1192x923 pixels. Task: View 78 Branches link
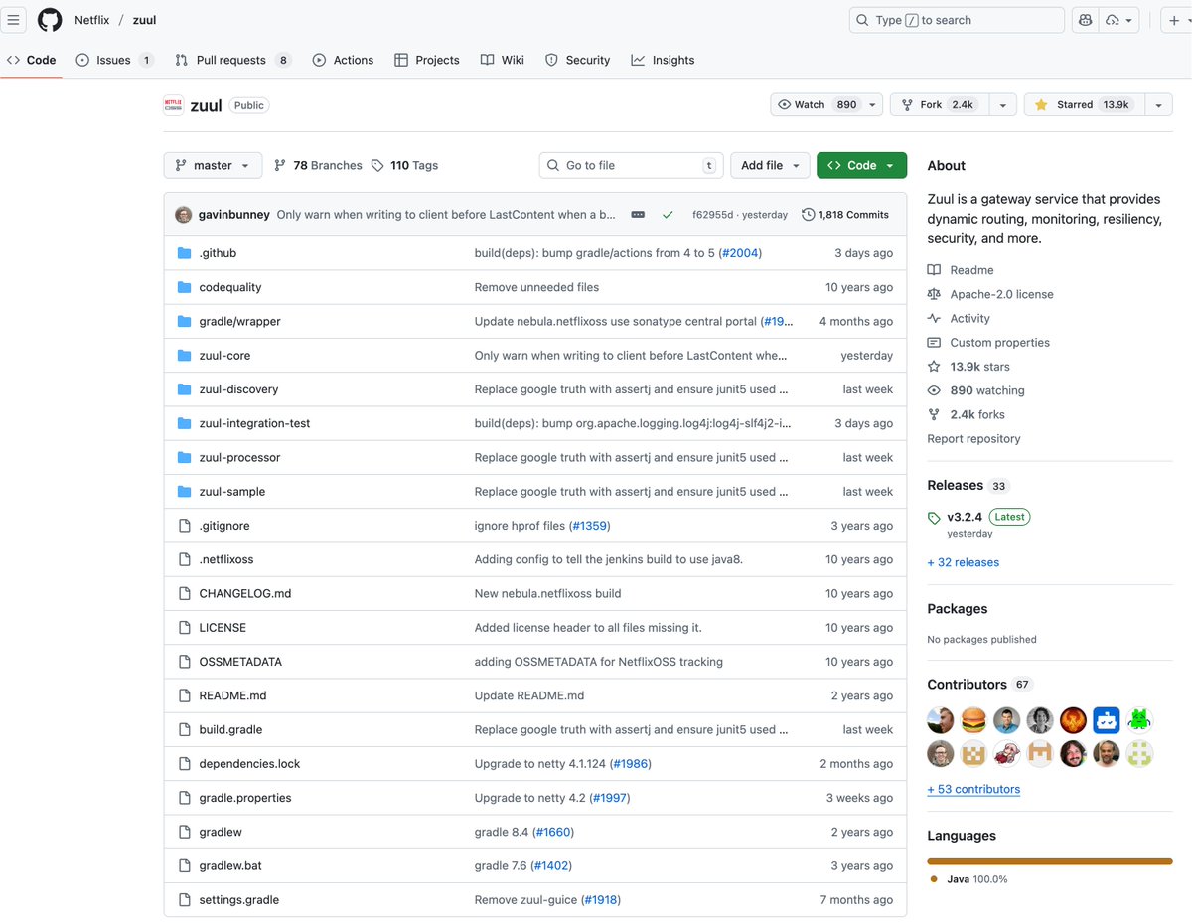click(318, 166)
